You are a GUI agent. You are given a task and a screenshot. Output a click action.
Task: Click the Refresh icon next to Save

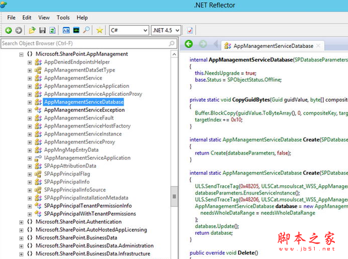51,31
